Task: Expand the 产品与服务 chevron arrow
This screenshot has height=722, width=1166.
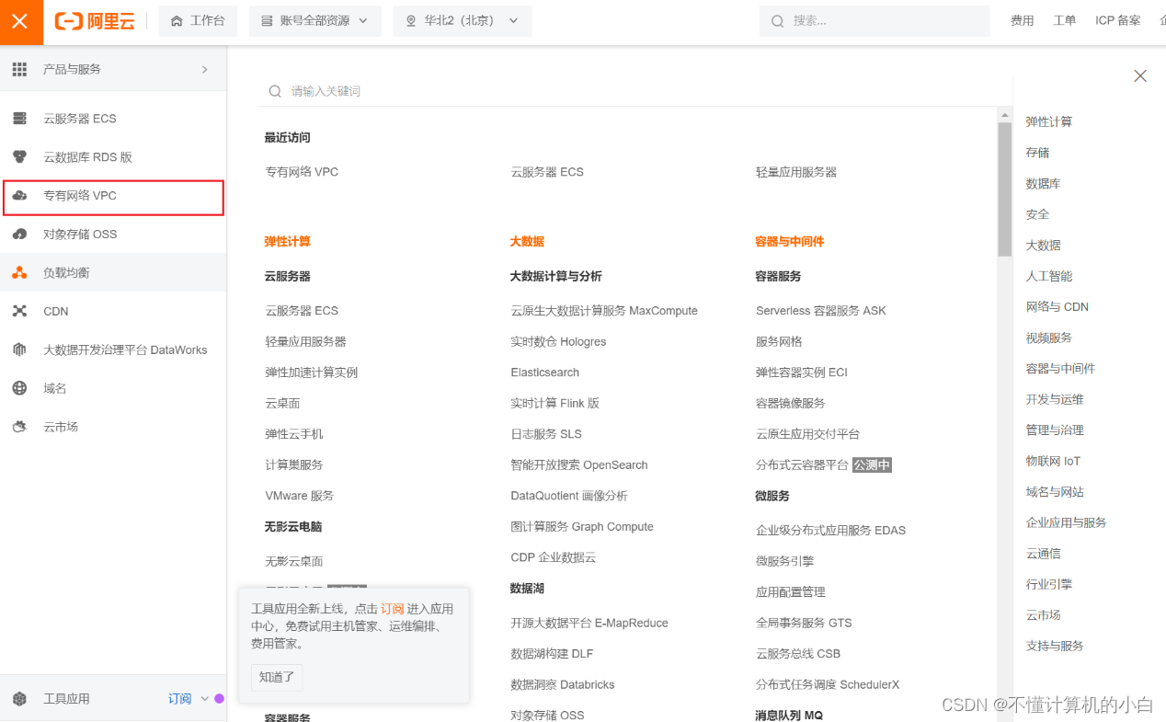Action: [x=204, y=69]
